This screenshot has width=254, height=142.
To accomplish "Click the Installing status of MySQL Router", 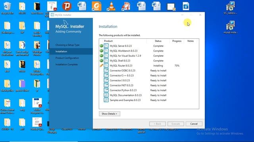I will coord(158,66).
